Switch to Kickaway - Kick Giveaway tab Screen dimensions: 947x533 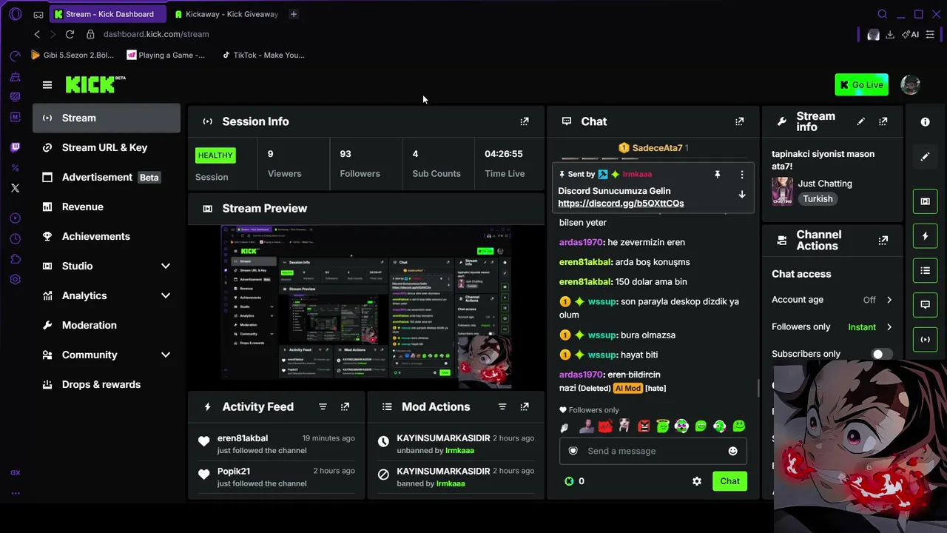pos(226,14)
